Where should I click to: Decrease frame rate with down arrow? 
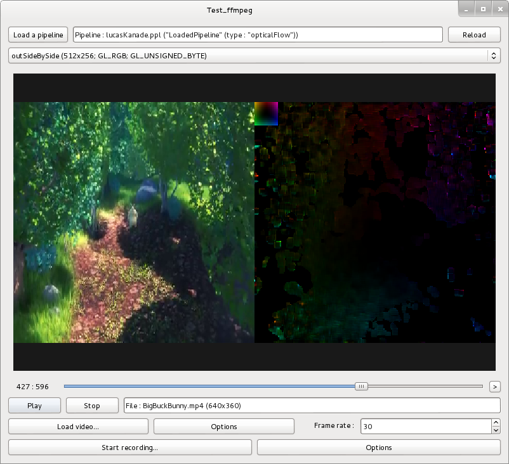point(496,430)
